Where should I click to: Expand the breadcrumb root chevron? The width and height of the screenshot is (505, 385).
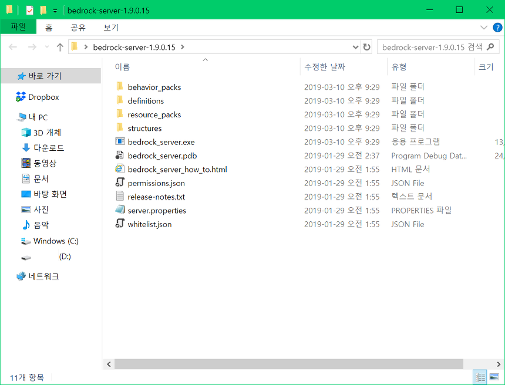click(x=86, y=47)
